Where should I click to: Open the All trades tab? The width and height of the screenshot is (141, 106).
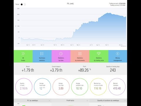(23, 56)
